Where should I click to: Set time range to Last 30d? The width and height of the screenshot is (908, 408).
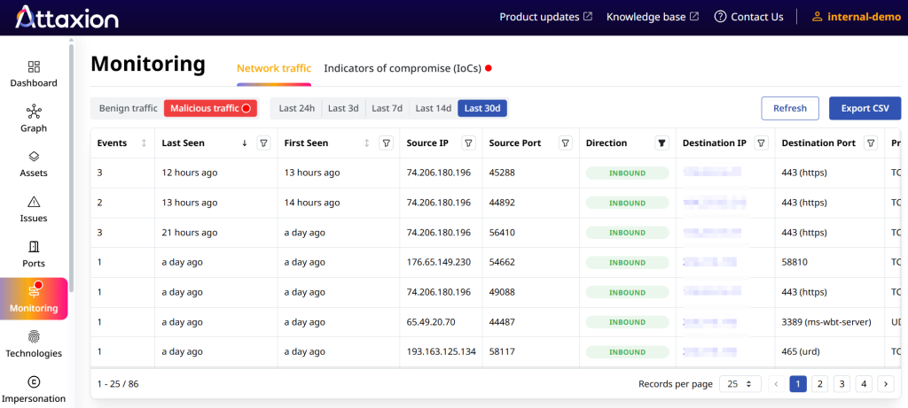tap(482, 108)
